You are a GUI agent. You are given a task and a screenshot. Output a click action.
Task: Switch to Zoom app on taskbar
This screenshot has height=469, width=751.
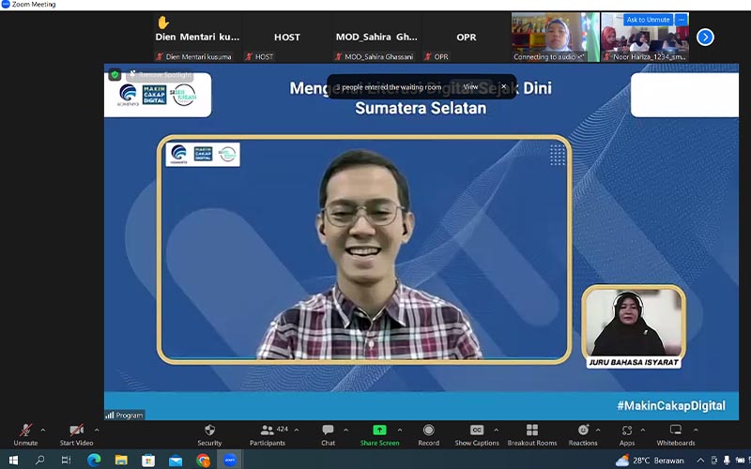click(x=230, y=461)
